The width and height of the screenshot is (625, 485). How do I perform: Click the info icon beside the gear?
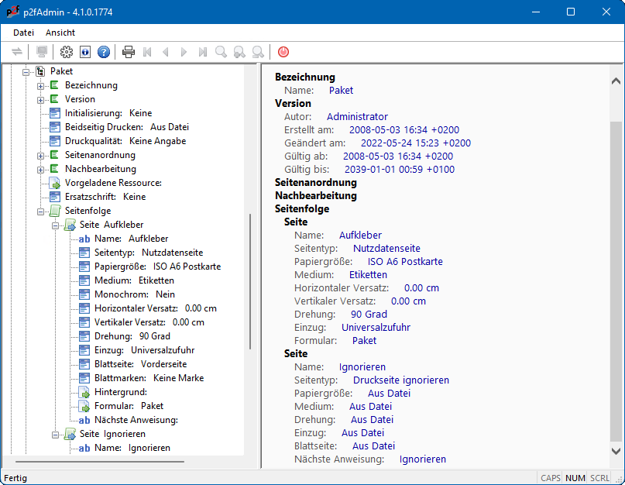coord(85,52)
